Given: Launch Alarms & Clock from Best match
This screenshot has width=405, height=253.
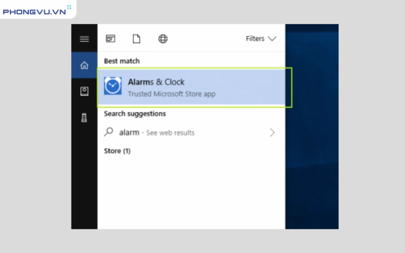Looking at the screenshot, I should click(156, 82).
